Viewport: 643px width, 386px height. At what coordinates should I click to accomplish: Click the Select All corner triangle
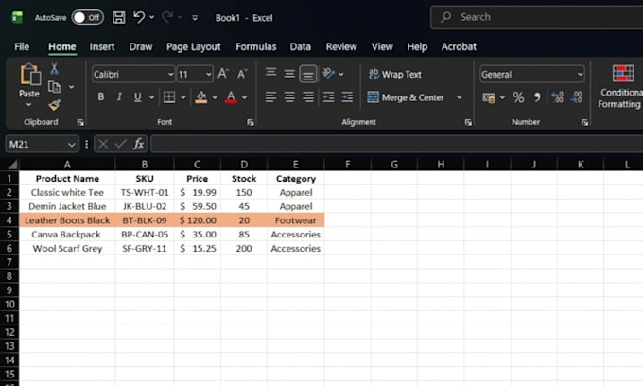coord(12,165)
